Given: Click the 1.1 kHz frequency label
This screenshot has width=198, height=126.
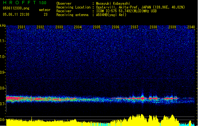Looking at the screenshot, I should tap(3, 41).
